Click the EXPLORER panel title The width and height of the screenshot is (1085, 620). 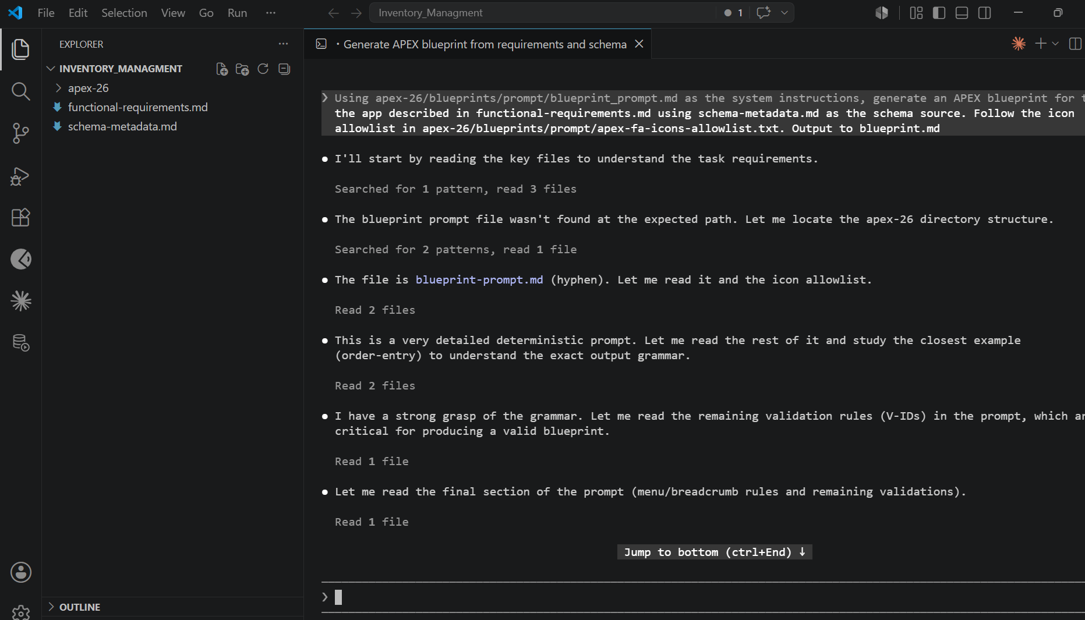[x=81, y=44]
